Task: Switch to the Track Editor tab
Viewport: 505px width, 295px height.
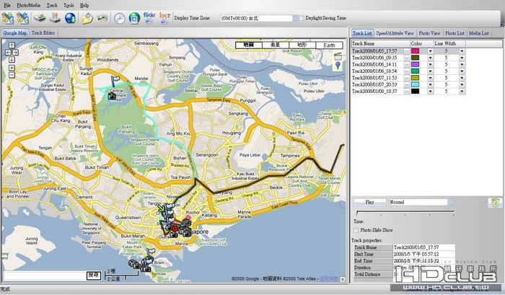Action: (44, 33)
